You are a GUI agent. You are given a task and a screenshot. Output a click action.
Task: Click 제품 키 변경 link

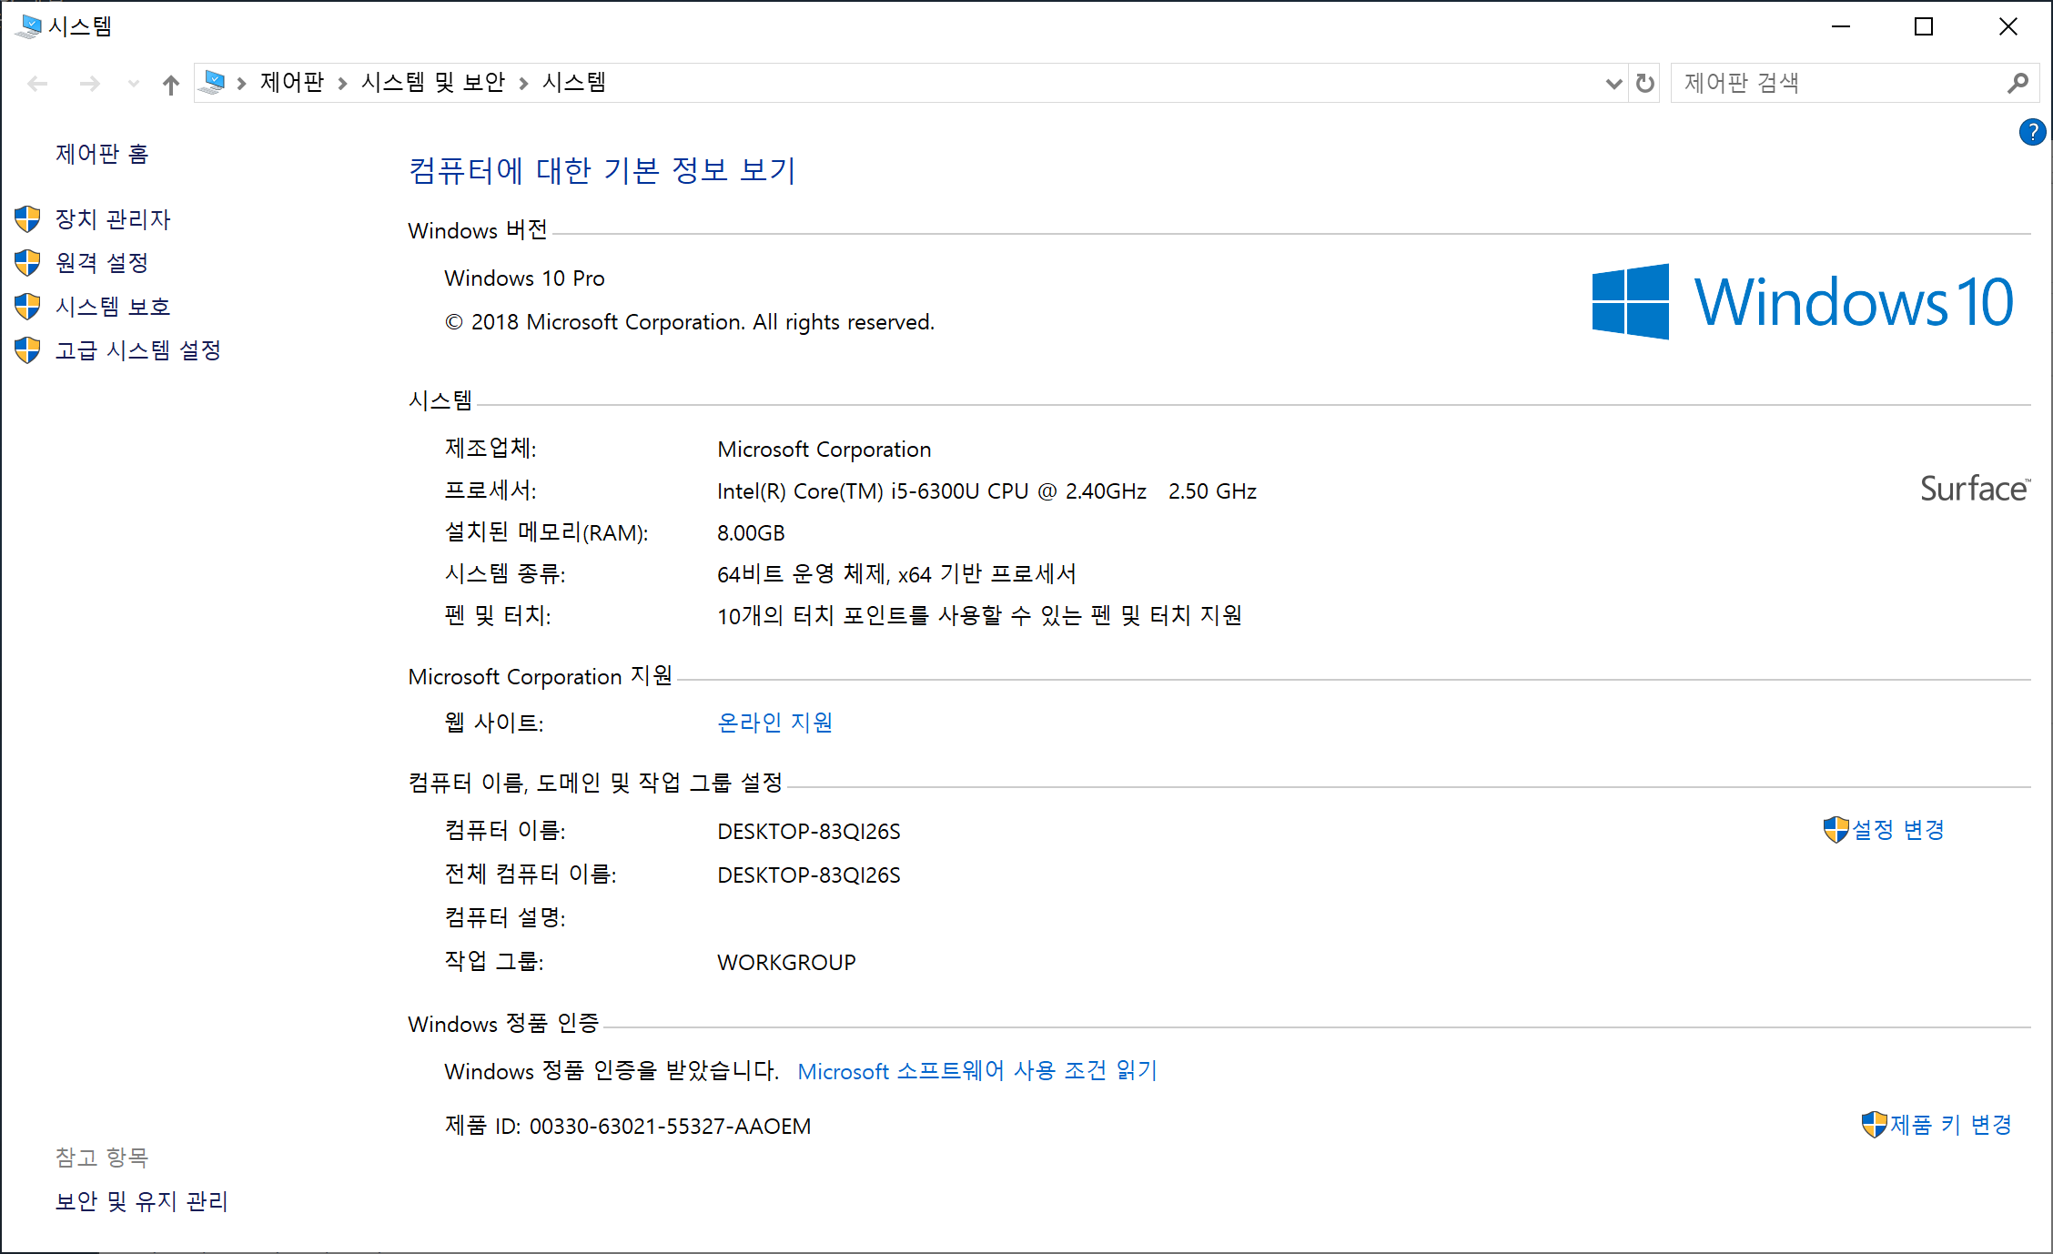[1951, 1125]
